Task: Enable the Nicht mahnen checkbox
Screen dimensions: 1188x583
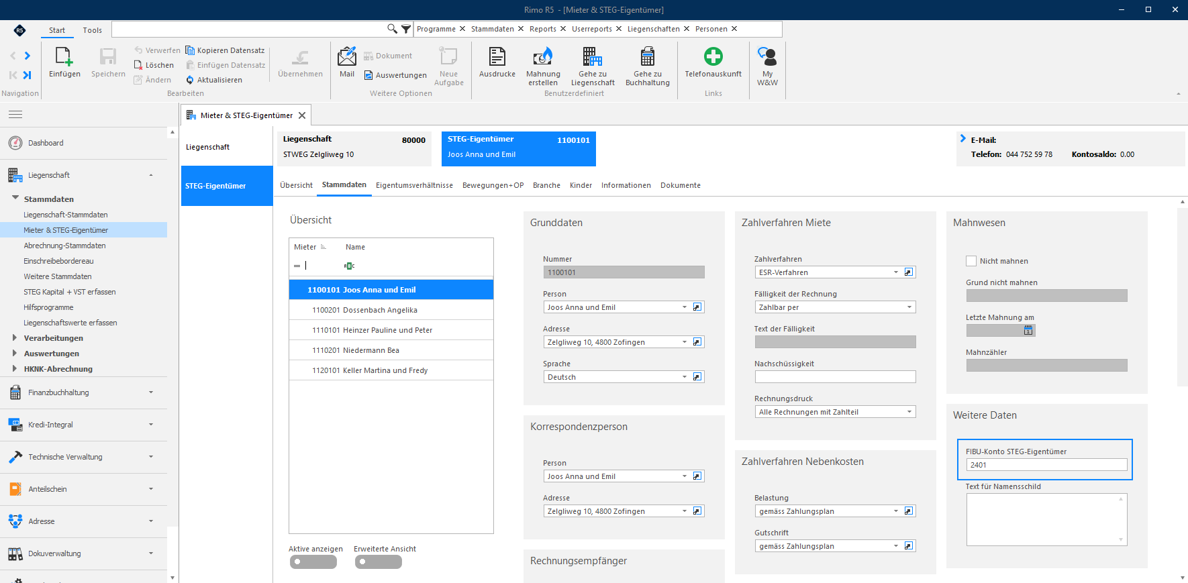Action: (x=971, y=261)
